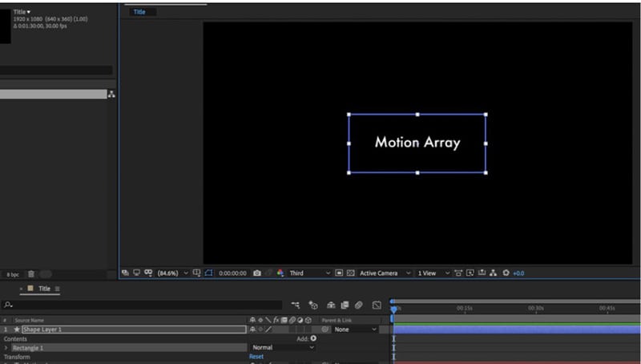The image size is (641, 364).
Task: Click the Comp Flowchart icon in viewer footer
Action: click(x=494, y=273)
